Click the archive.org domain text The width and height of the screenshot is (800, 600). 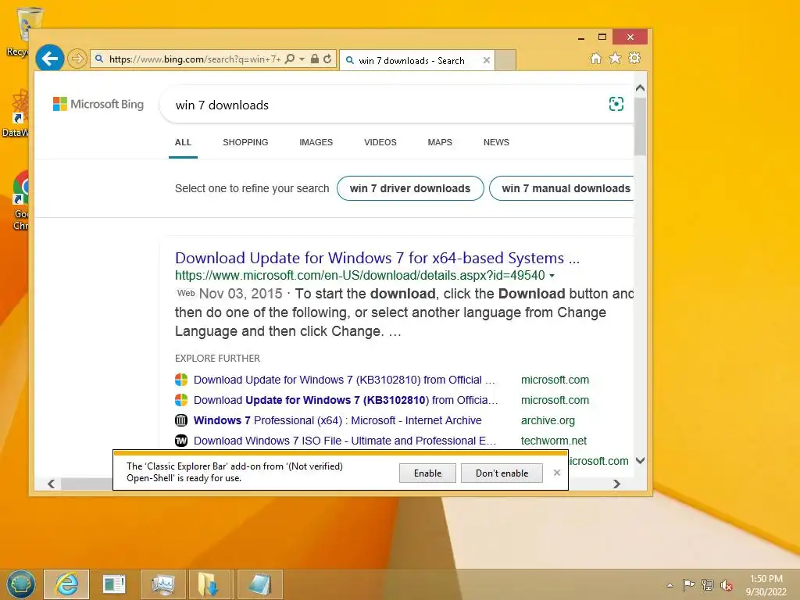point(548,420)
